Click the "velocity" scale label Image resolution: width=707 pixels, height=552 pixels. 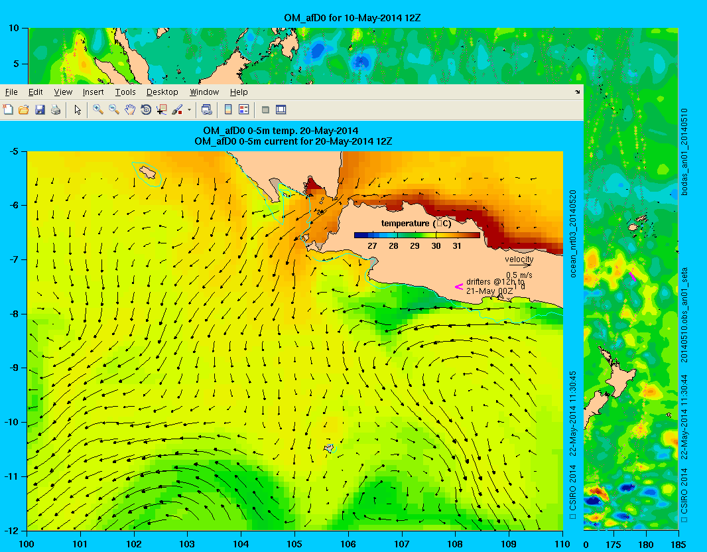(519, 259)
